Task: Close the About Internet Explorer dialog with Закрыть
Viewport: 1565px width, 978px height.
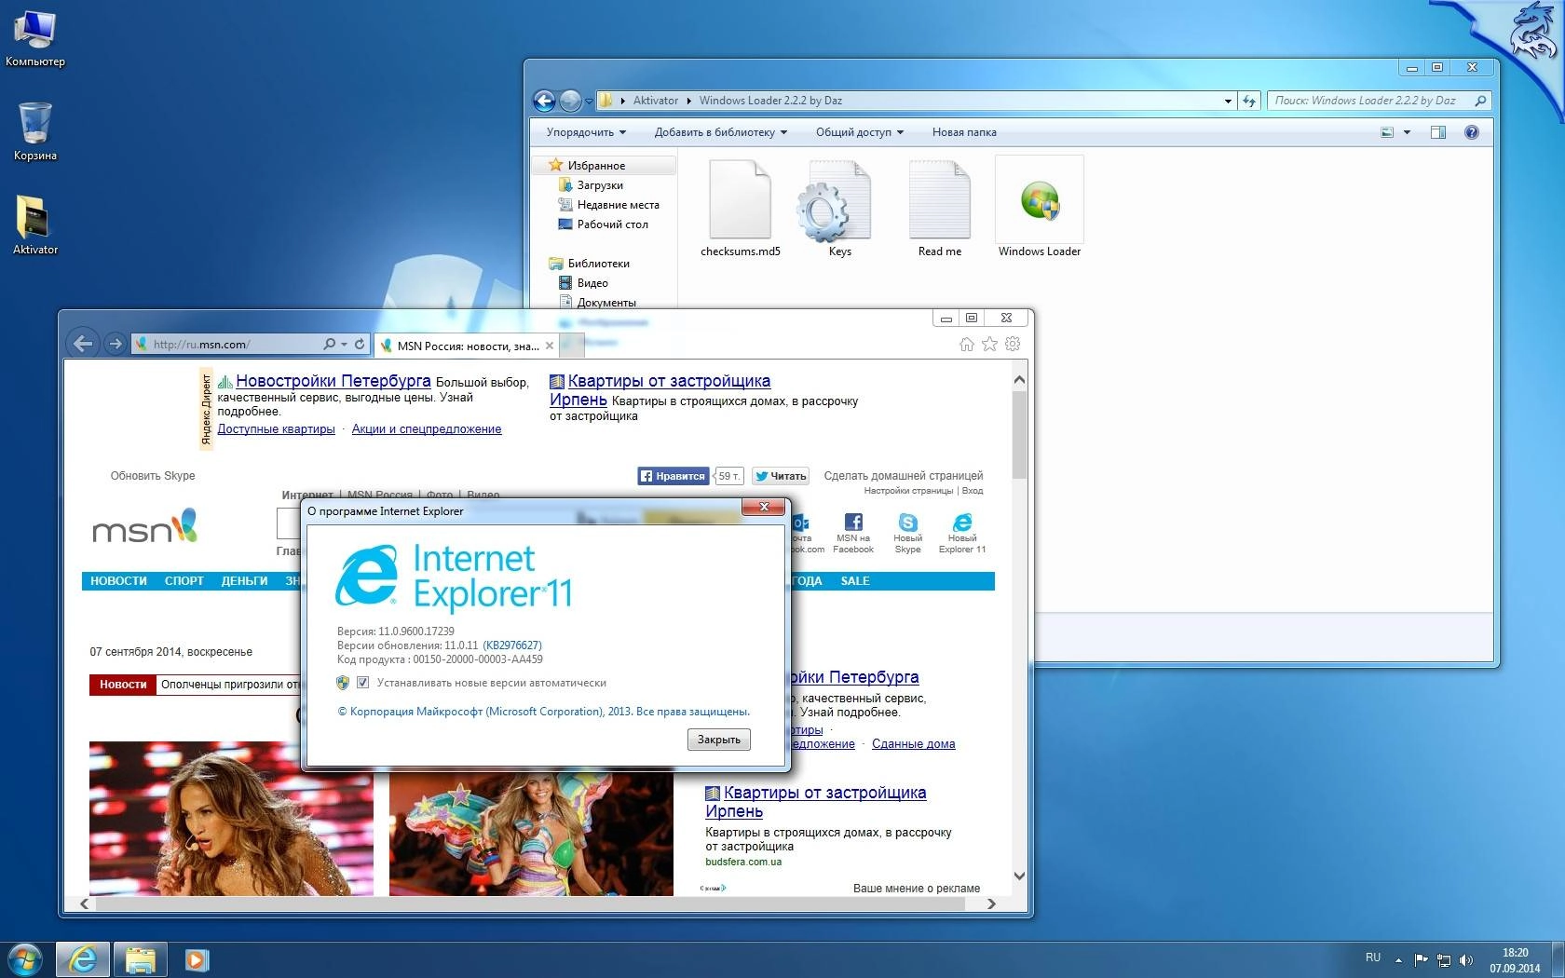Action: click(x=719, y=740)
